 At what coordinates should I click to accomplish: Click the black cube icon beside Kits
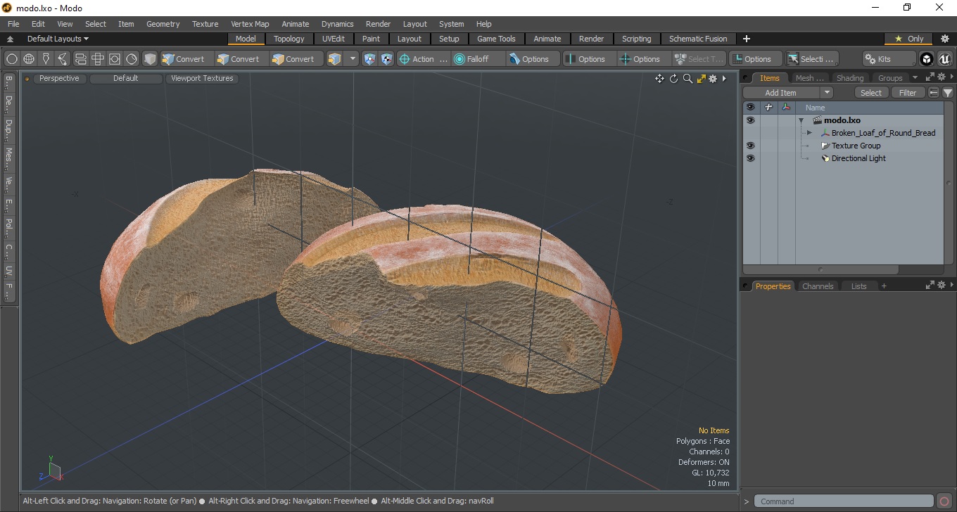coord(927,59)
